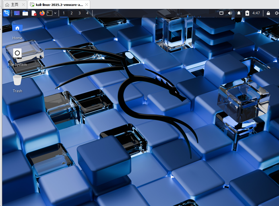Select the File System desktop icon
The height and width of the screenshot is (206, 279).
tap(17, 58)
